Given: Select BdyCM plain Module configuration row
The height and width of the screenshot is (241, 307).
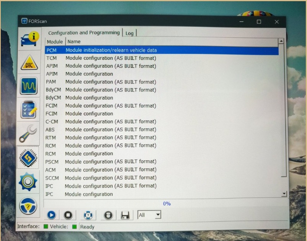Looking at the screenshot, I should (162, 98).
